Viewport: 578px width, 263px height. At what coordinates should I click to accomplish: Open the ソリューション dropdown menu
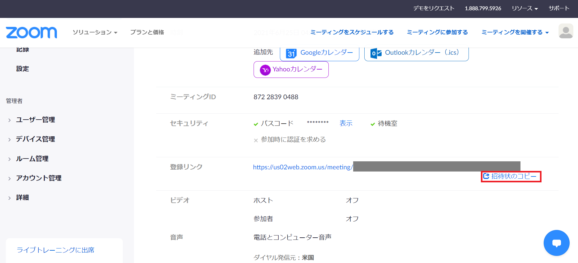click(95, 32)
